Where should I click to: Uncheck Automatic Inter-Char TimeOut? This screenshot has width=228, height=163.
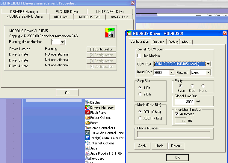176,114
